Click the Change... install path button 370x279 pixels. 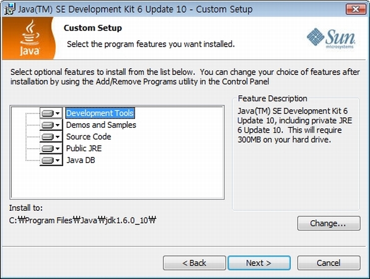point(328,223)
